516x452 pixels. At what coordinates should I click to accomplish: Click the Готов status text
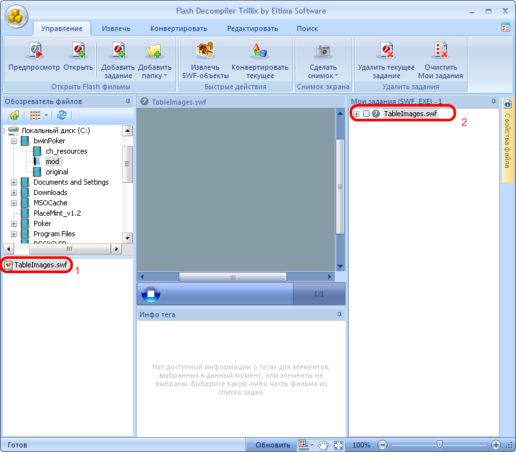point(17,445)
